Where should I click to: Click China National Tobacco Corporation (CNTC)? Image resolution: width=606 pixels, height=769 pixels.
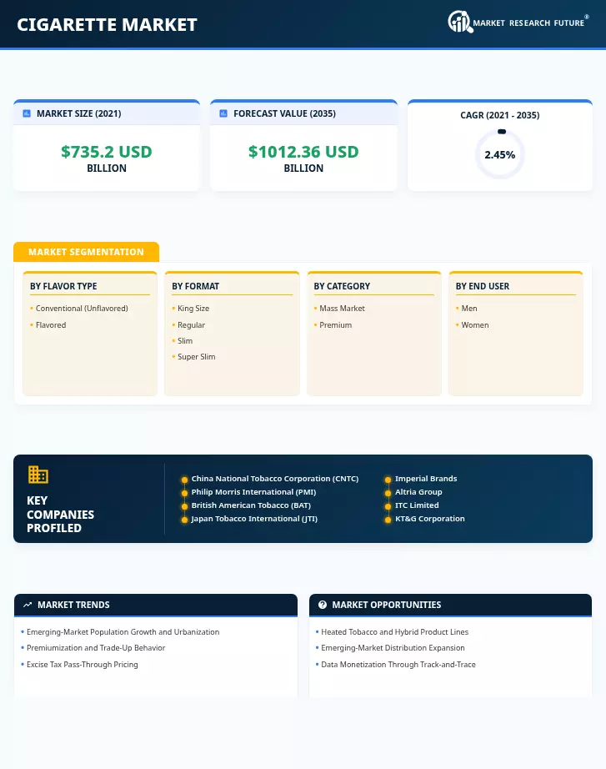pyautogui.click(x=275, y=479)
